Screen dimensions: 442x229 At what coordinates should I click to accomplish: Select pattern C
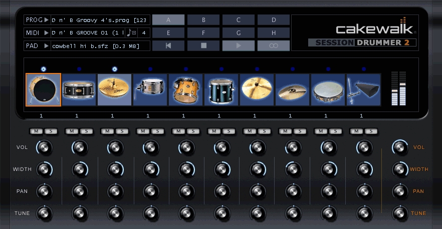(x=239, y=20)
